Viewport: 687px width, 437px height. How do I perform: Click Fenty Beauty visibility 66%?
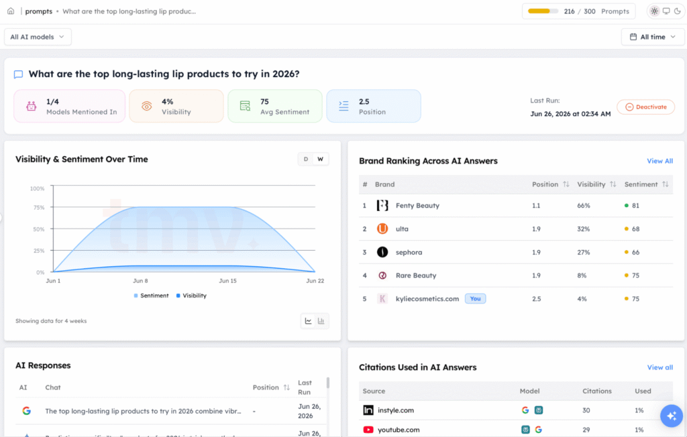point(584,205)
